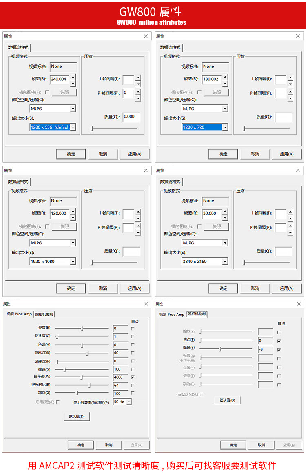The width and height of the screenshot is (306, 475).
Task: Click the 质量(Q) field showing 0.000
Action: 131,117
